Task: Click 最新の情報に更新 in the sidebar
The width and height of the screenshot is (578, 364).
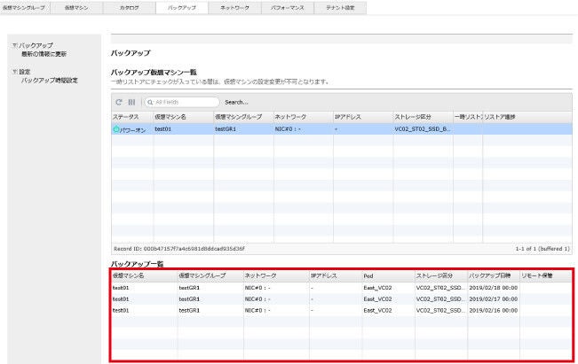Action: pos(44,54)
